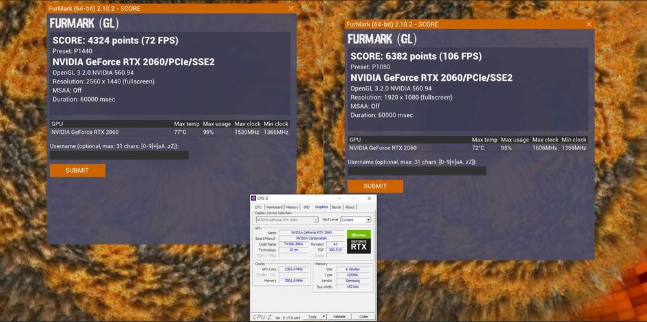
Task: Click the 99% max usage value
Action: 208,132
